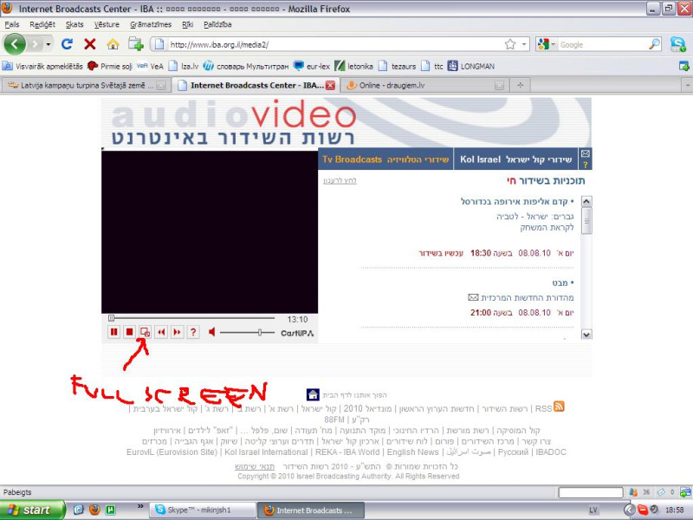
Task: Open the list-all-tabs dropdown on the tab bar
Action: click(x=687, y=85)
